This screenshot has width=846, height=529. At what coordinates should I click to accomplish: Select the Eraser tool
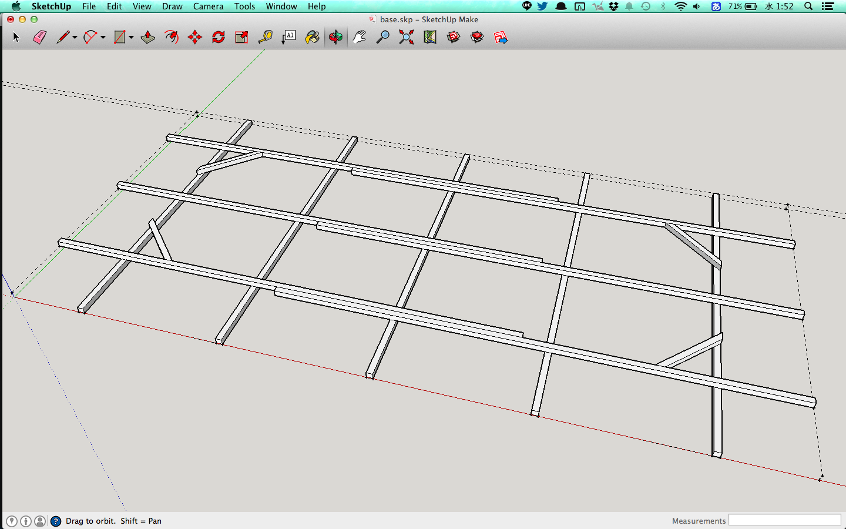click(x=39, y=38)
